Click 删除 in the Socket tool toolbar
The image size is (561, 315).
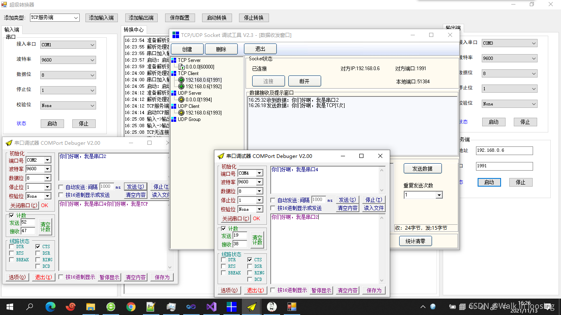(x=221, y=49)
